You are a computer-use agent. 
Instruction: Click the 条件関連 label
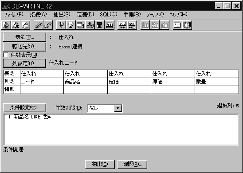13,150
